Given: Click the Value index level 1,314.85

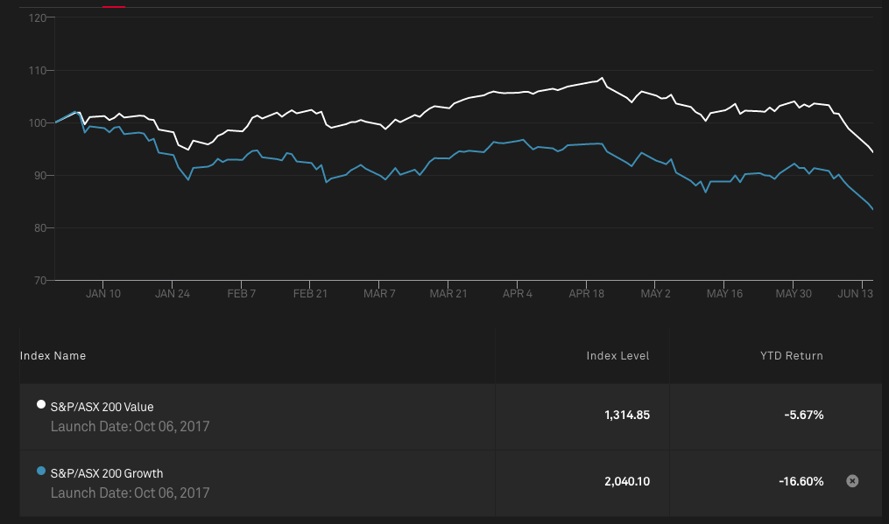Looking at the screenshot, I should (x=626, y=415).
